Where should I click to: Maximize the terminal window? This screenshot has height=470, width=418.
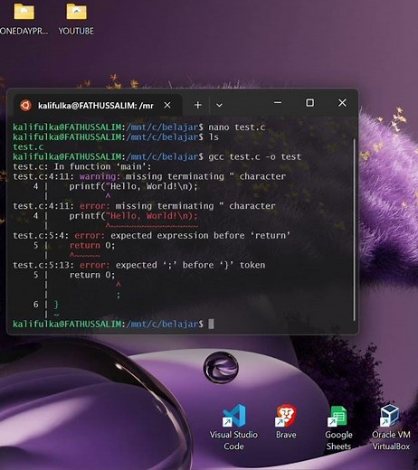tap(309, 103)
